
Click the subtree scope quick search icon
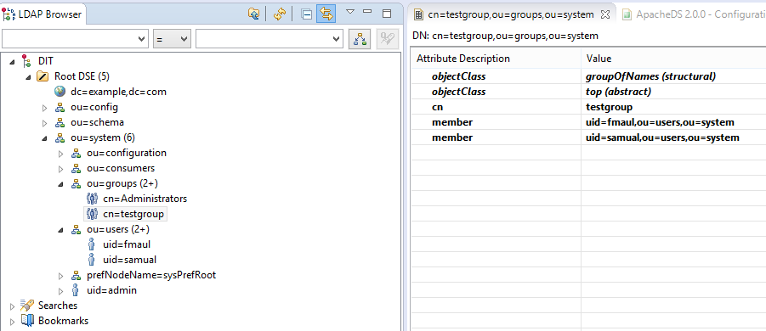(359, 39)
